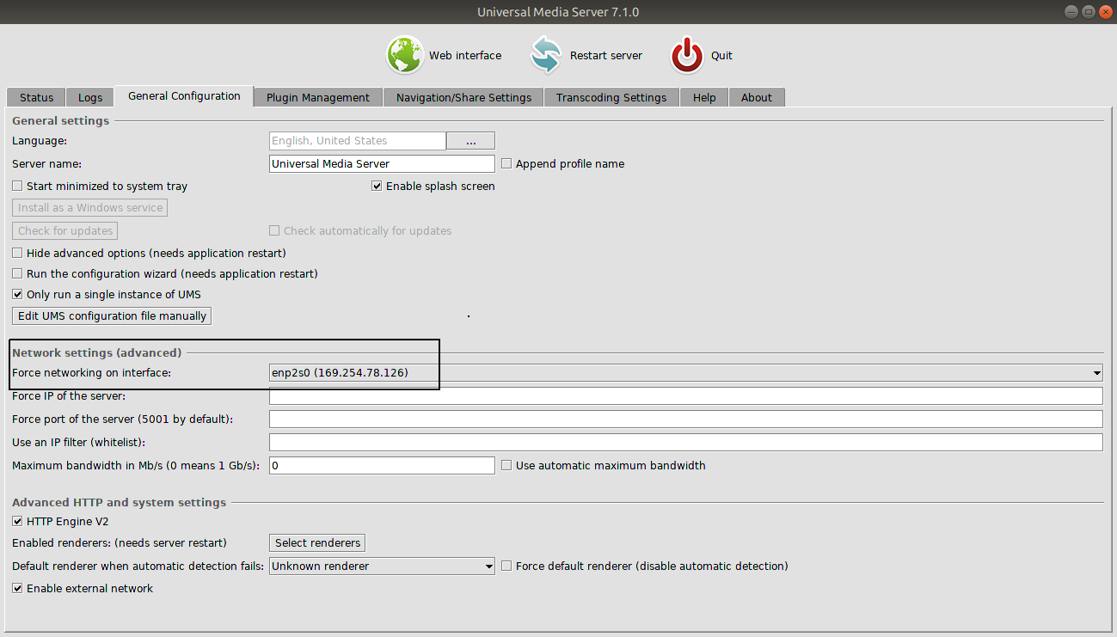The height and width of the screenshot is (637, 1117).
Task: Click the "Advanced HTTP and system settings" heading
Action: [x=119, y=502]
